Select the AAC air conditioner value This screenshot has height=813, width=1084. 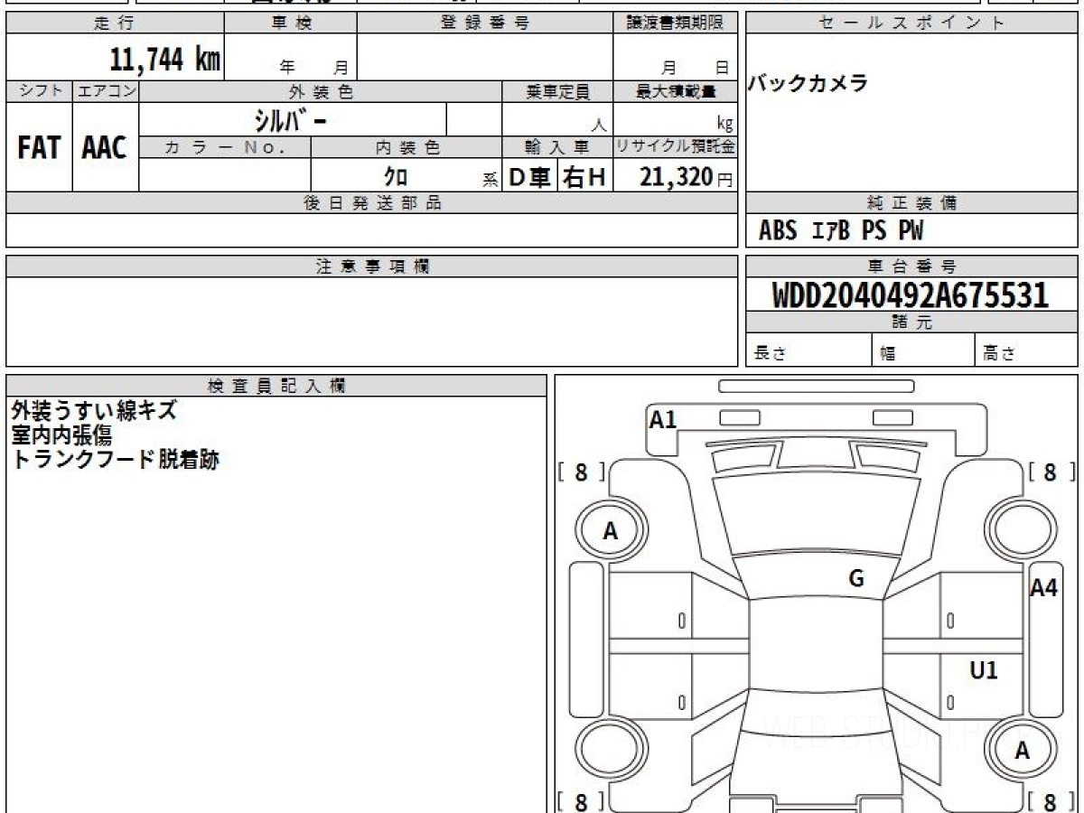point(105,147)
